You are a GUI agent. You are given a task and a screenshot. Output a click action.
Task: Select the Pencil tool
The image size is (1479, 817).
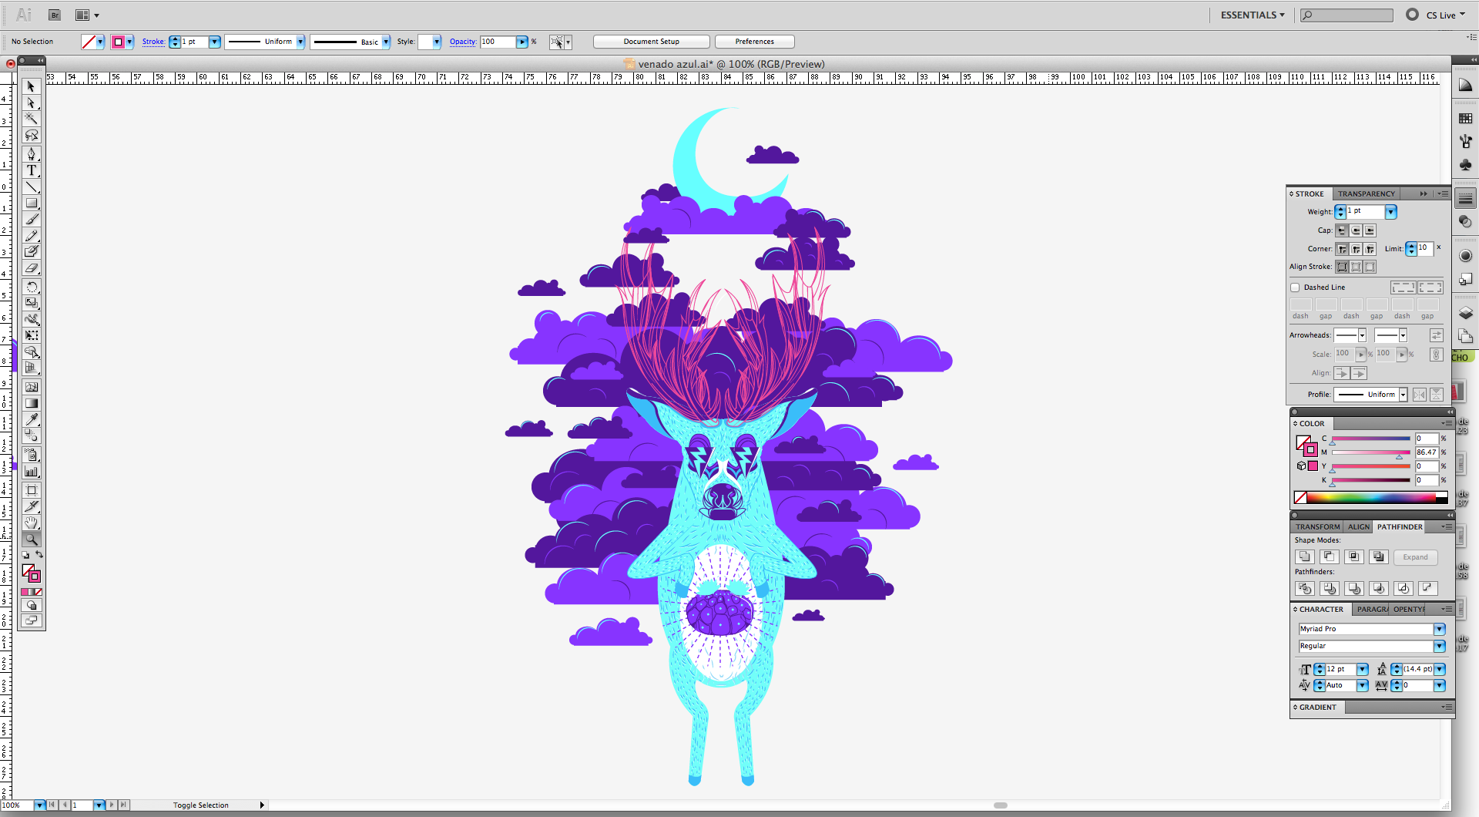31,236
